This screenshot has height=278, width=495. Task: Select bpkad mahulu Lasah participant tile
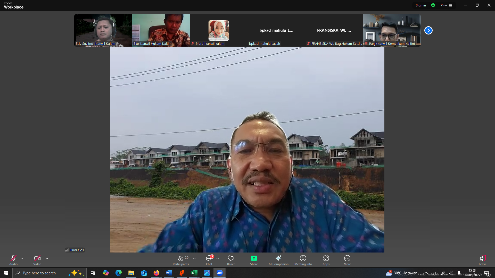click(276, 30)
